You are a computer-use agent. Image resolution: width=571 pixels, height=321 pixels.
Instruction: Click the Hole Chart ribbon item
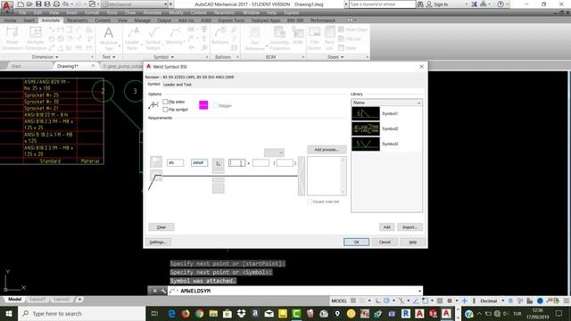352,29
